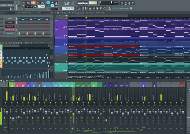Viewport: 190px width, 134px height.
Task: Click the channel rack graph editor icon
Action: point(52,13)
